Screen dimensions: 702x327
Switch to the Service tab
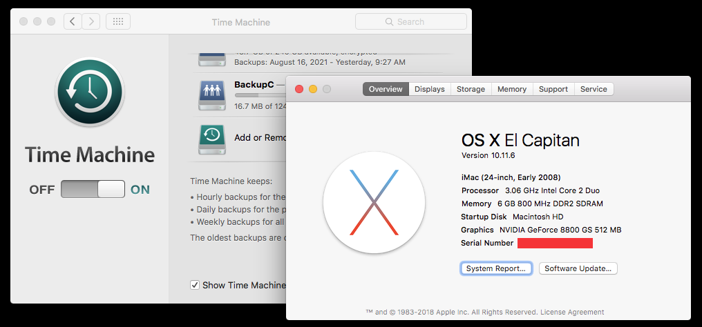[594, 89]
